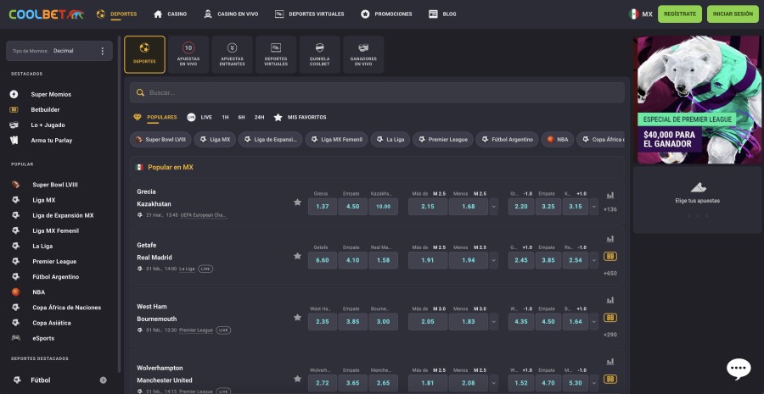Expand over/under options for the Getafe match
764x394 pixels.
(494, 260)
